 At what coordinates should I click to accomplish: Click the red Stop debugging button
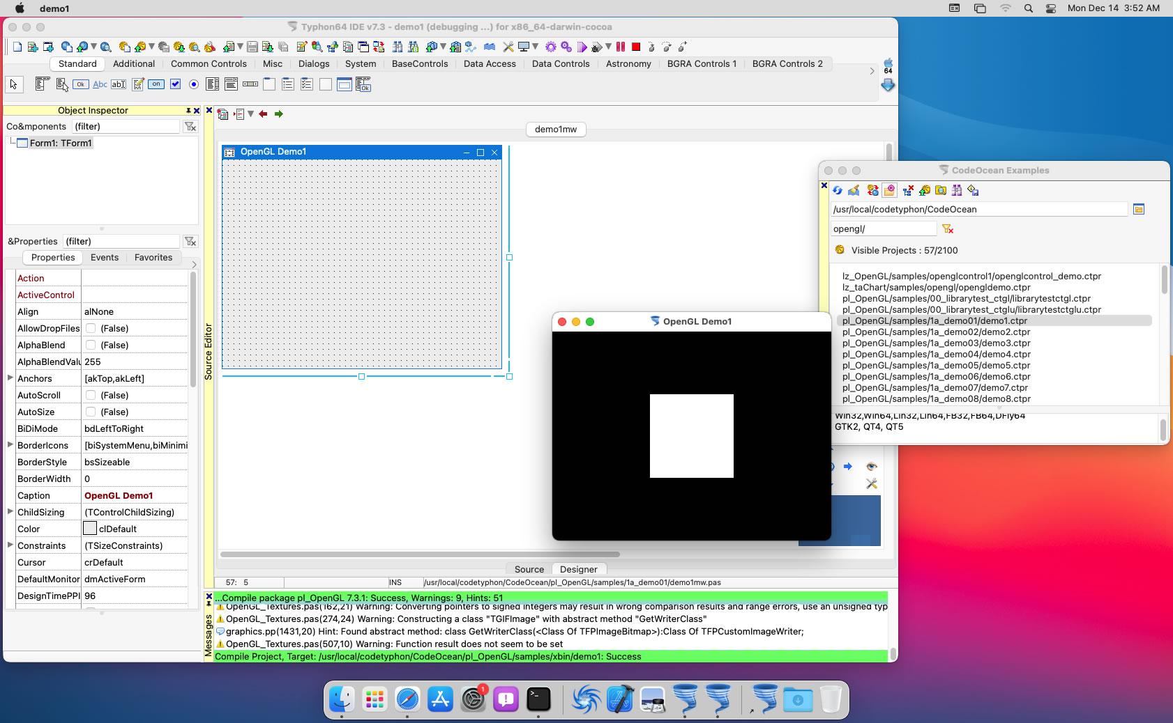point(636,47)
